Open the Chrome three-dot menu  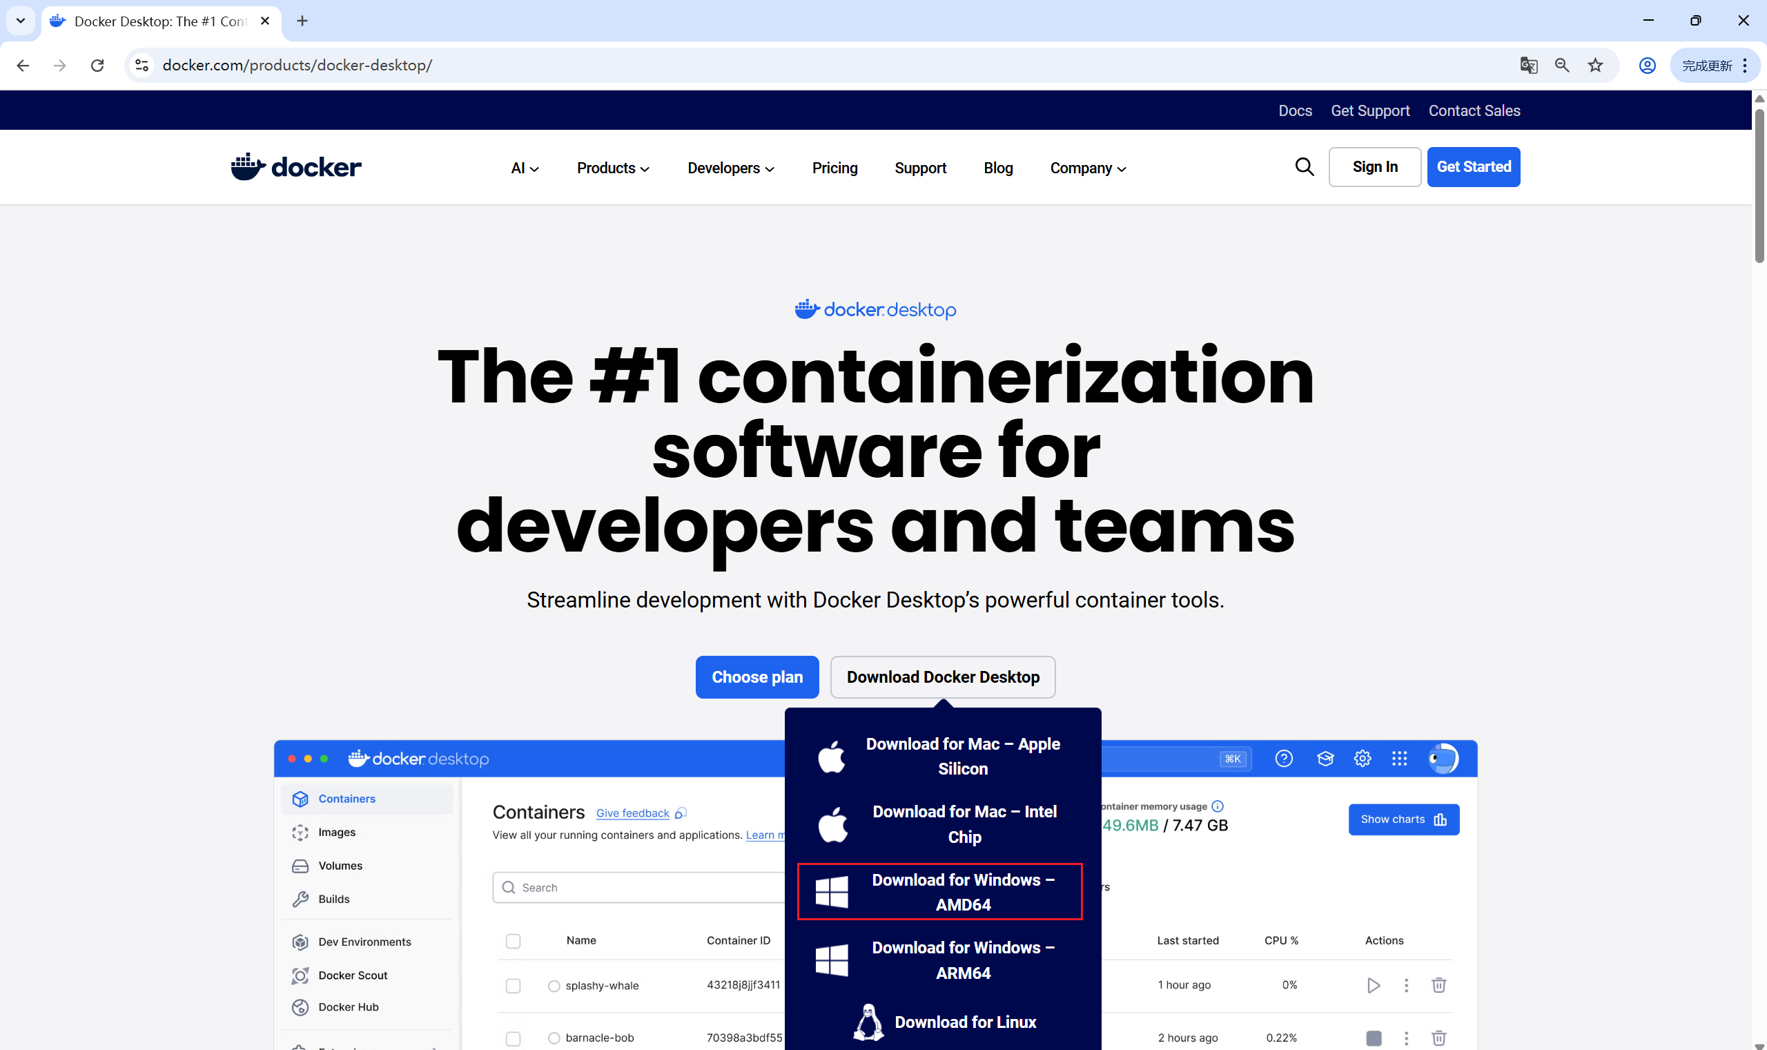point(1745,65)
